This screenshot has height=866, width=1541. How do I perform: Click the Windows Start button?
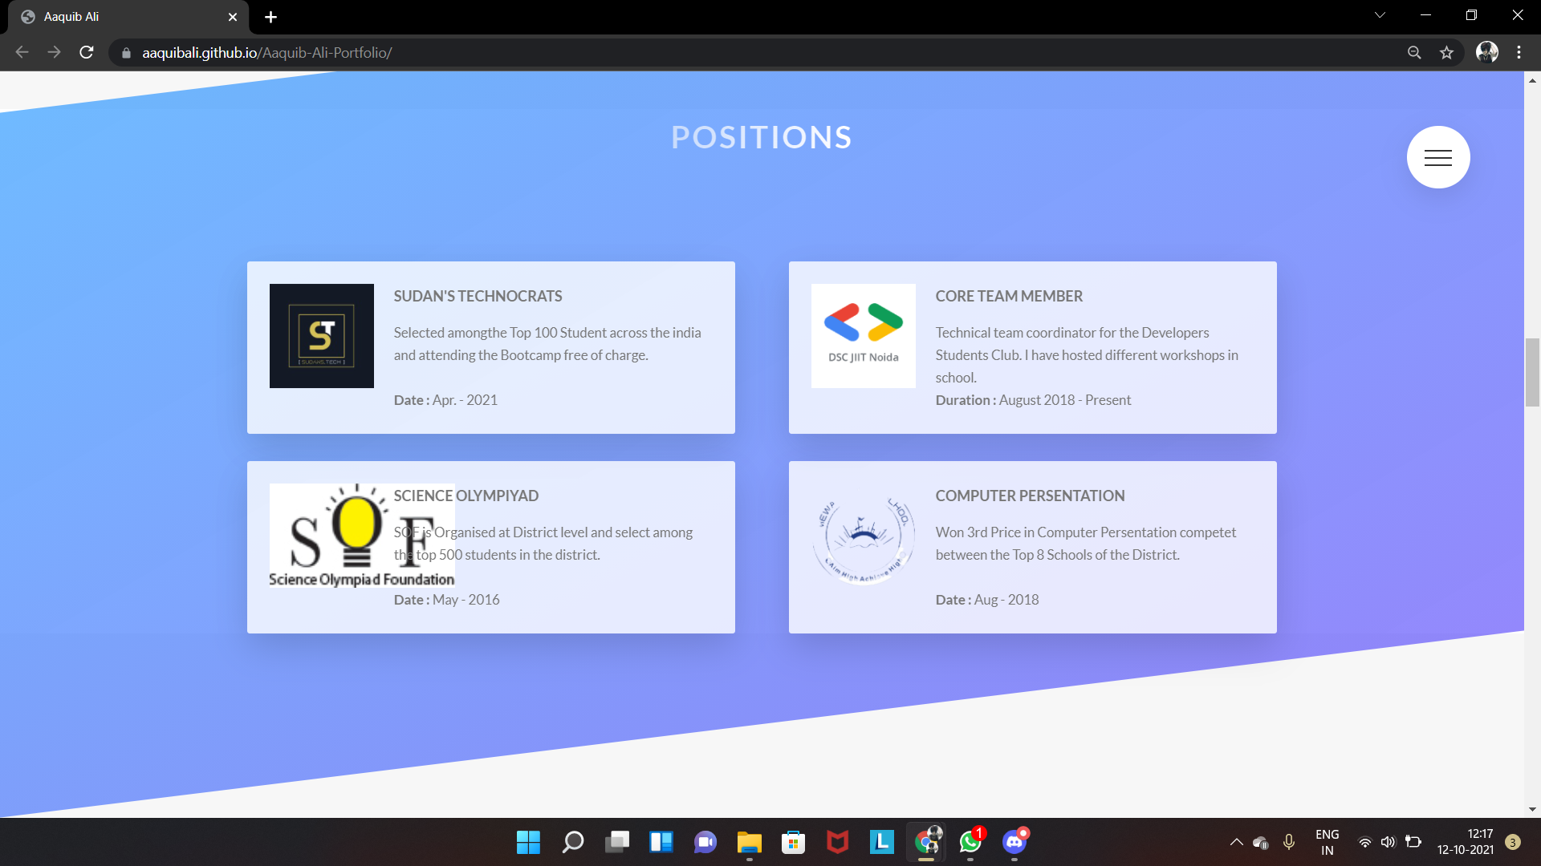pos(528,842)
